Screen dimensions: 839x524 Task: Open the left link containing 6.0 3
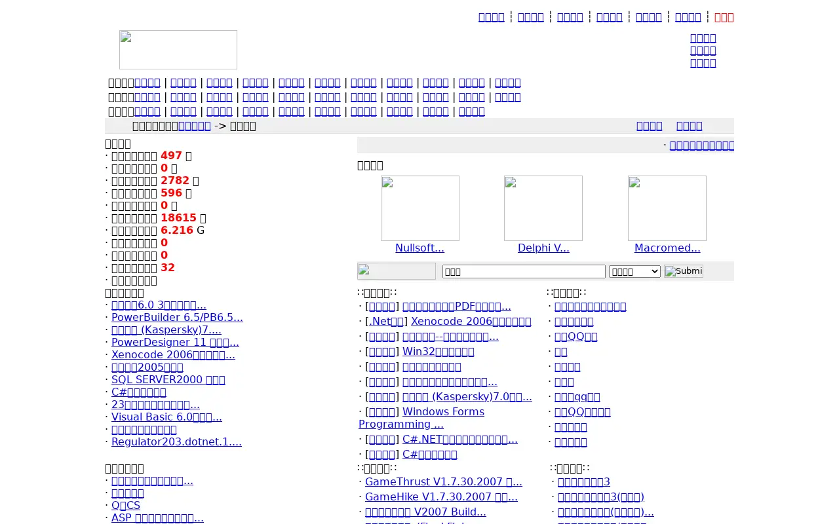[159, 305]
